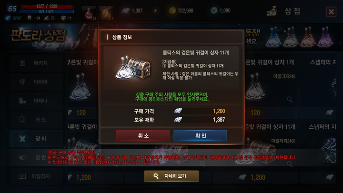
Task: Select the blue earring item thumbnail
Action: [80, 87]
